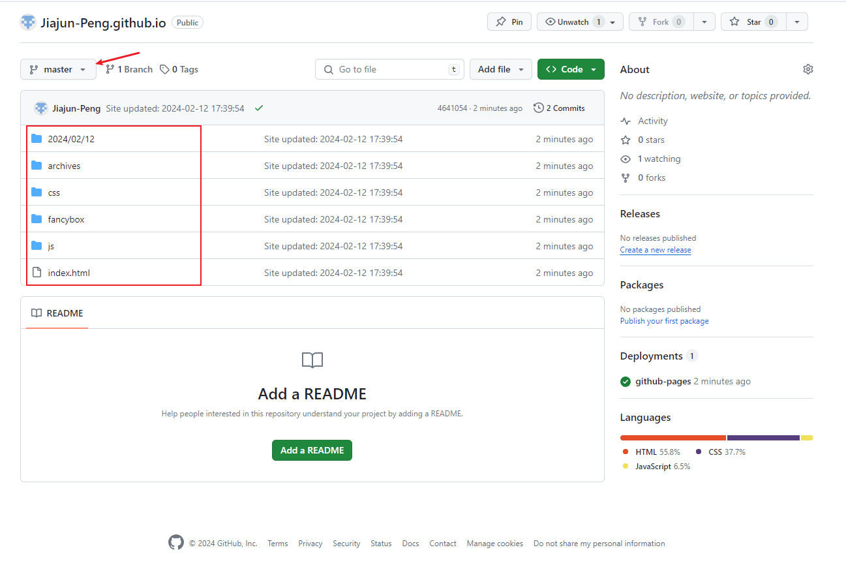Click Manage cookies in the footer

pos(495,544)
